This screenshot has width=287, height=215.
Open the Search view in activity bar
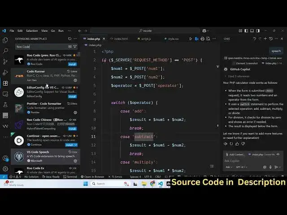pos(5,51)
